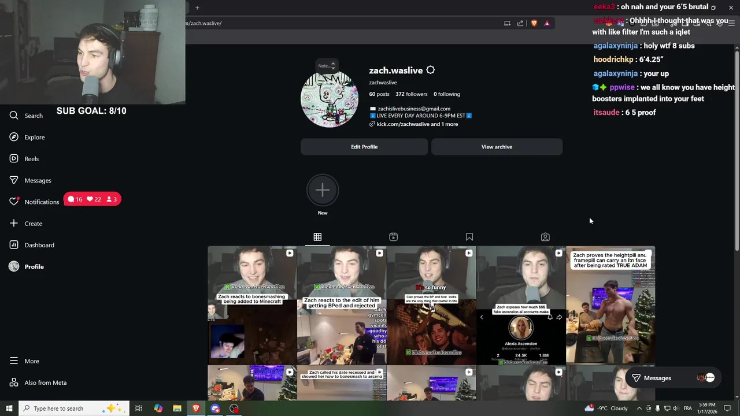
Task: Click the Note bubble above avatar
Action: (327, 65)
